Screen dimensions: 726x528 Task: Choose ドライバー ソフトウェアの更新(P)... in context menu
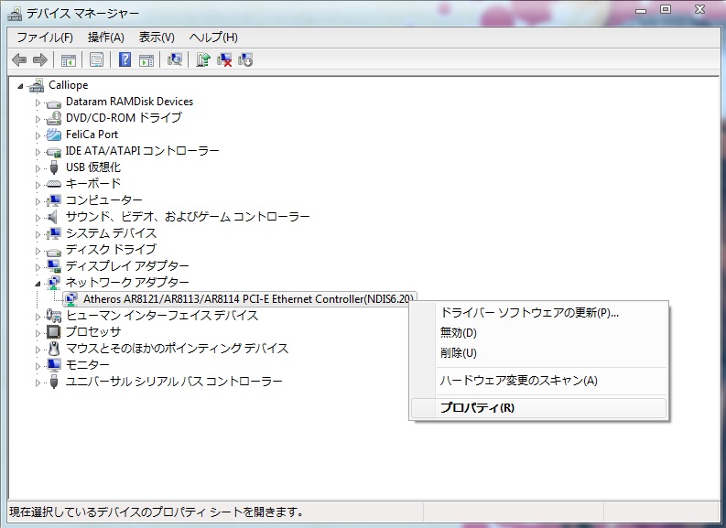tap(539, 313)
